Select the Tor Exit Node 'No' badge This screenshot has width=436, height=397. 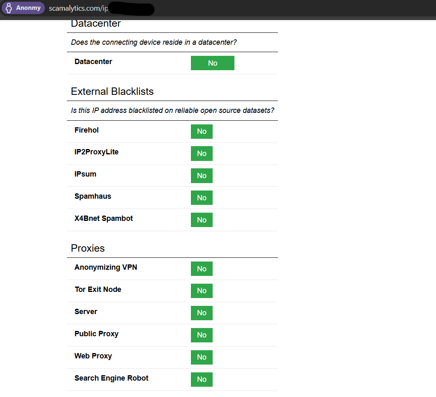click(x=202, y=291)
